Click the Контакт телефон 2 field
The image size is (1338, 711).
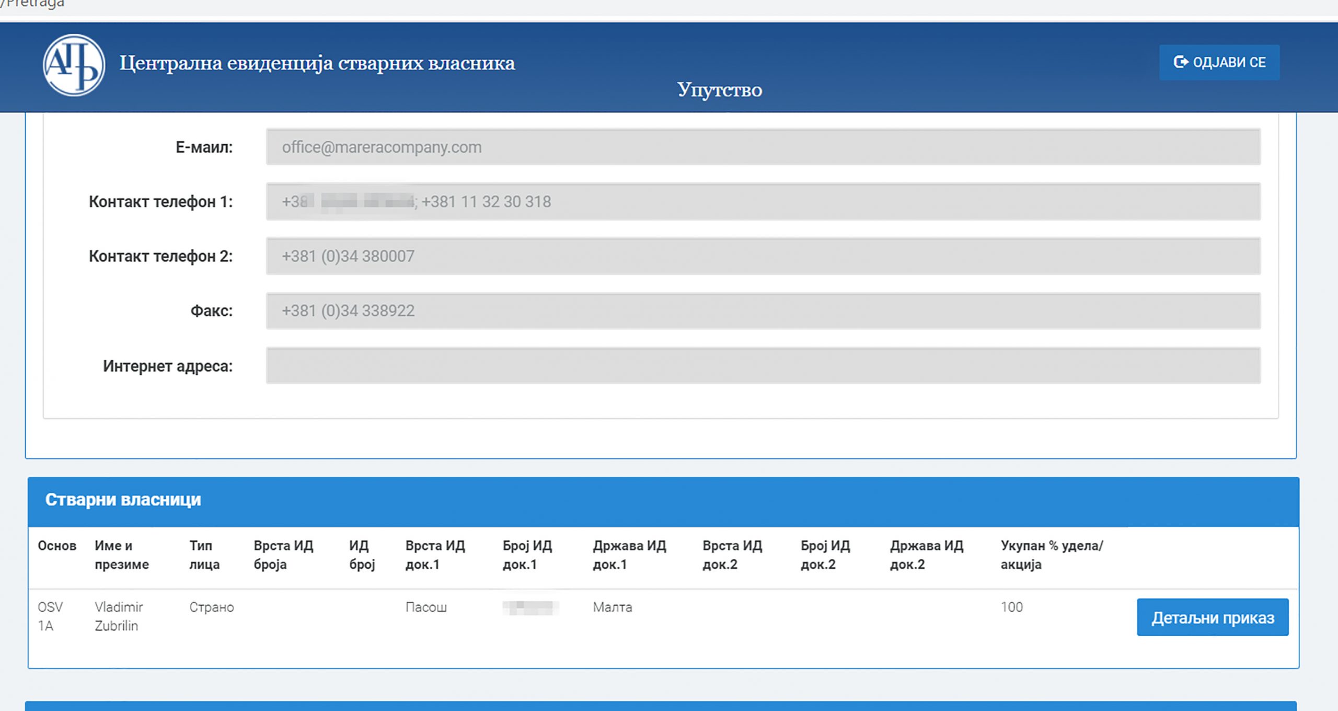[x=763, y=256]
